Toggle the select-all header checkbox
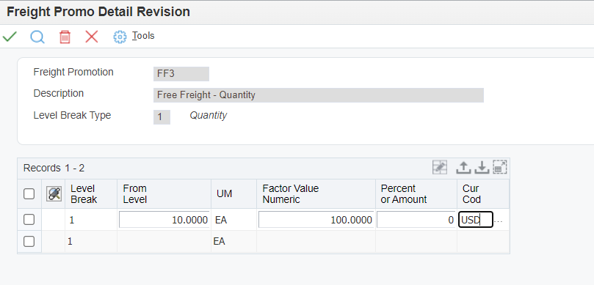 pos(29,194)
